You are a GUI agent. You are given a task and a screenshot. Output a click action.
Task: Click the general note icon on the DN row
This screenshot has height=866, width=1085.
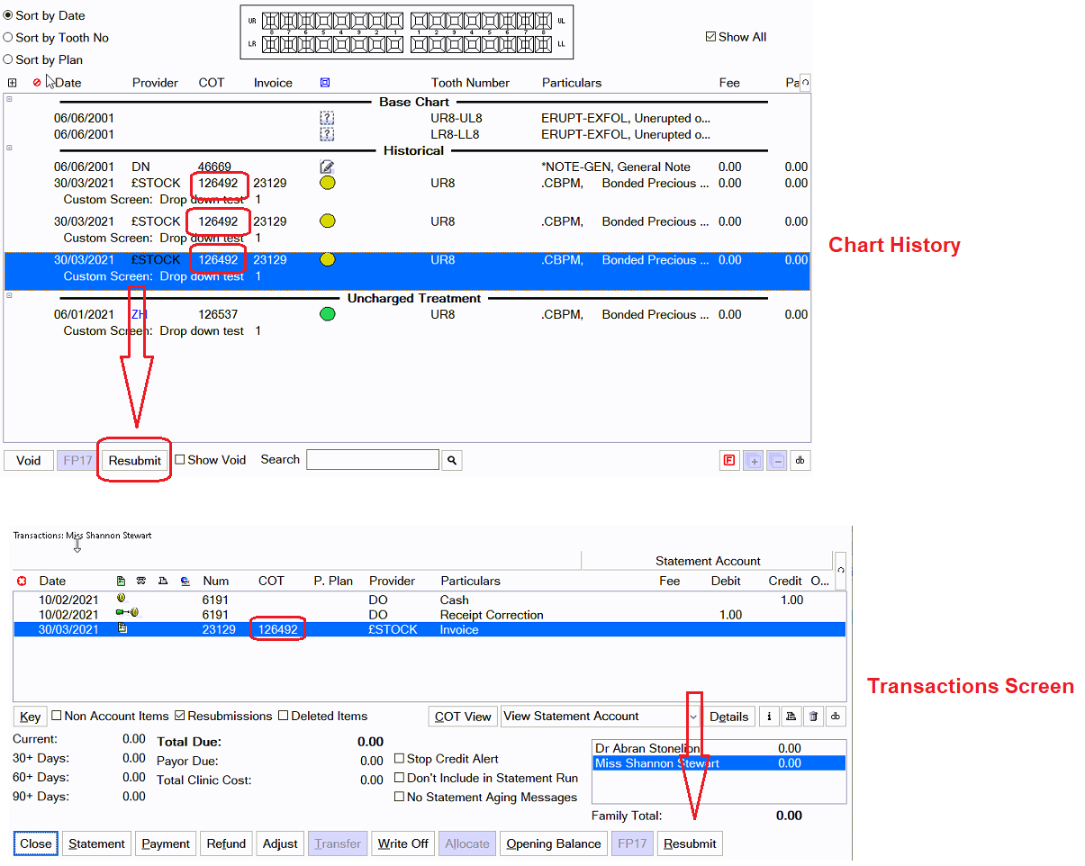click(x=327, y=167)
